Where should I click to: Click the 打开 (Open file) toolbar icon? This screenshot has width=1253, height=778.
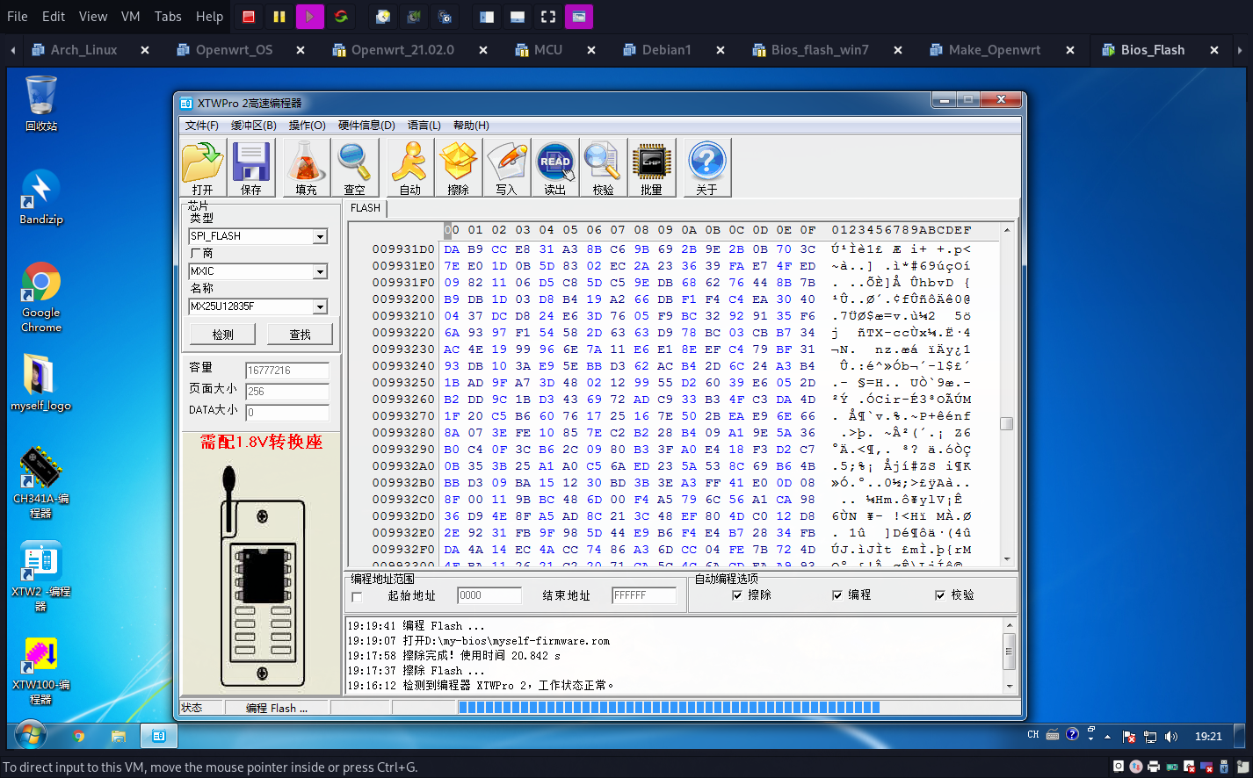(x=203, y=167)
